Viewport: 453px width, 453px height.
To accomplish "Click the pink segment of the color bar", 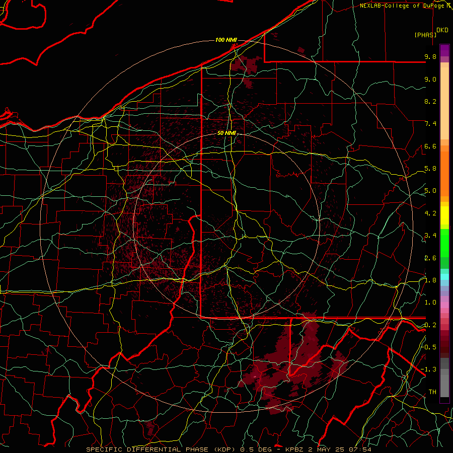I will point(444,305).
